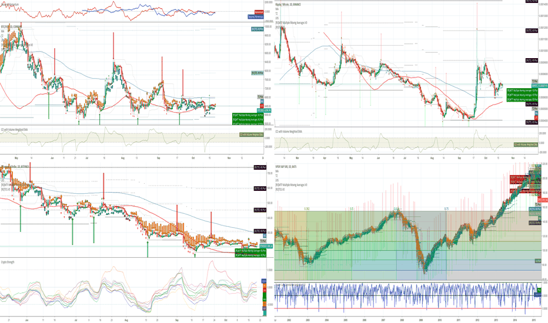
Task: Click the red Momentum price tag
Action: [x=259, y=12]
